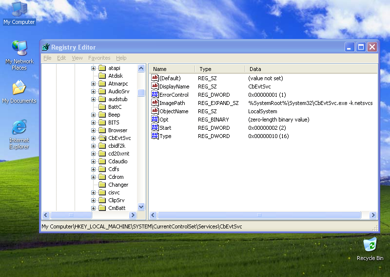Select the Opt binary value icon

pos(155,119)
